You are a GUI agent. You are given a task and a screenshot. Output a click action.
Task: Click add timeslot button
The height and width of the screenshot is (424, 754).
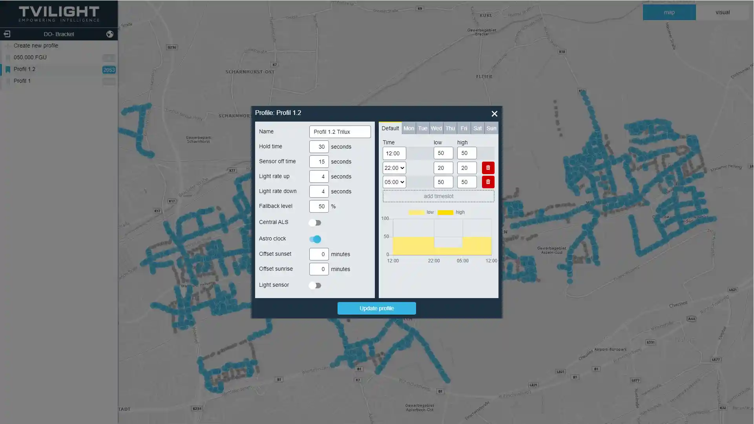(438, 196)
